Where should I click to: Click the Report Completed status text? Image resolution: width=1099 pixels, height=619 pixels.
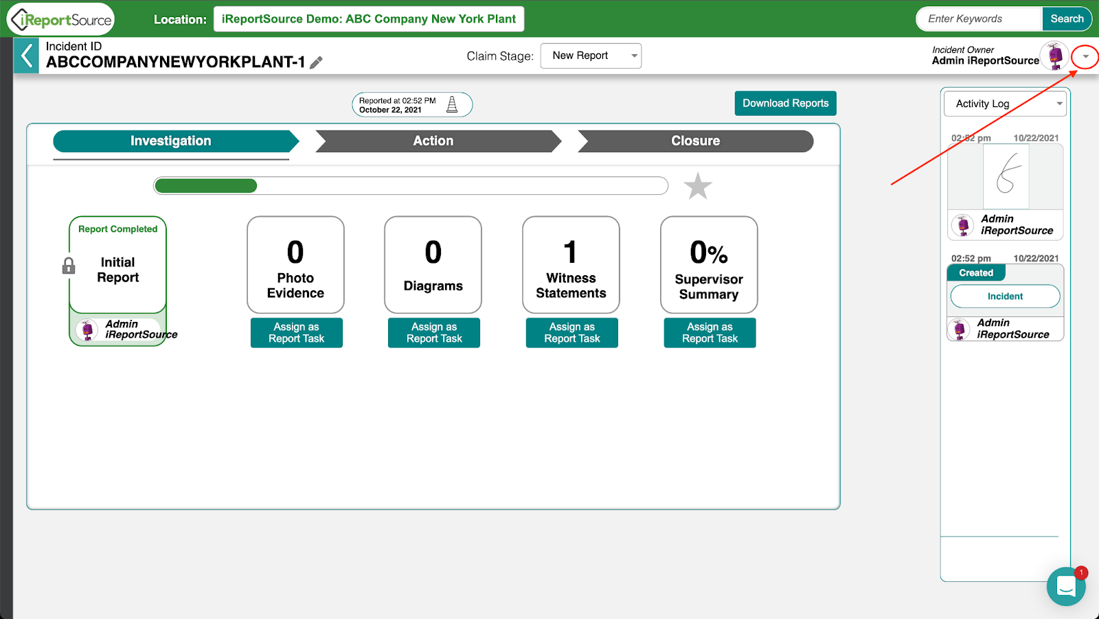point(118,229)
